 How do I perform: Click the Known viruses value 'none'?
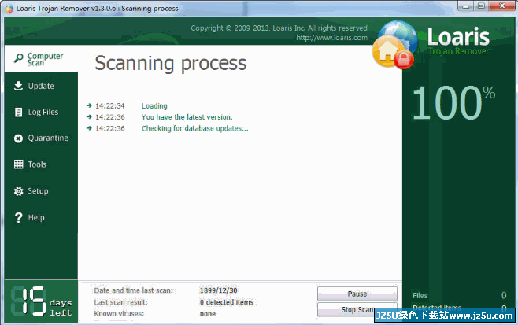click(x=208, y=314)
